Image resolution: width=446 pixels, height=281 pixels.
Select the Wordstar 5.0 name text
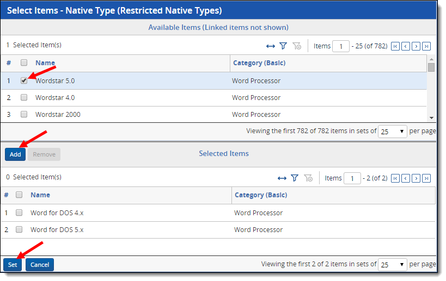55,81
